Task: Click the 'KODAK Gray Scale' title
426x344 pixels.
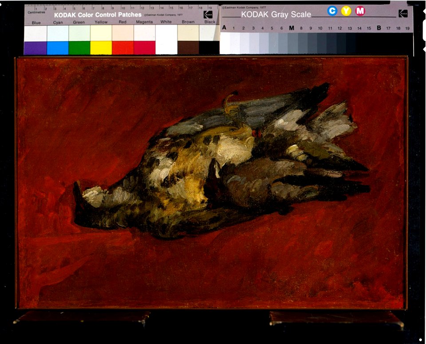Action: [x=276, y=14]
